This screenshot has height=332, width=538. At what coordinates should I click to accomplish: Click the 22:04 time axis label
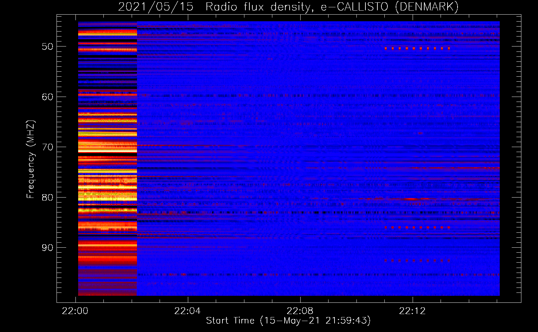[x=188, y=311]
